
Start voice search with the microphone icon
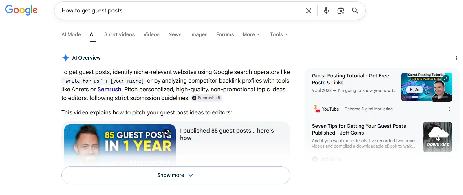(x=326, y=11)
